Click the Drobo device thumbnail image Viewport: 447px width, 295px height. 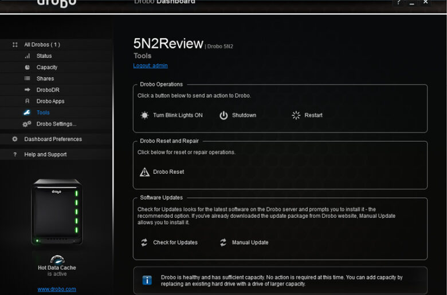point(57,212)
